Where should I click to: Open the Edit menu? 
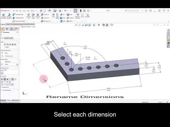tap(17, 11)
